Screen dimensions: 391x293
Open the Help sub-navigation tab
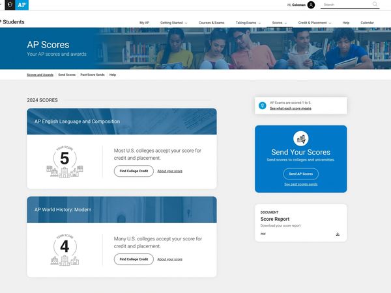coord(113,75)
